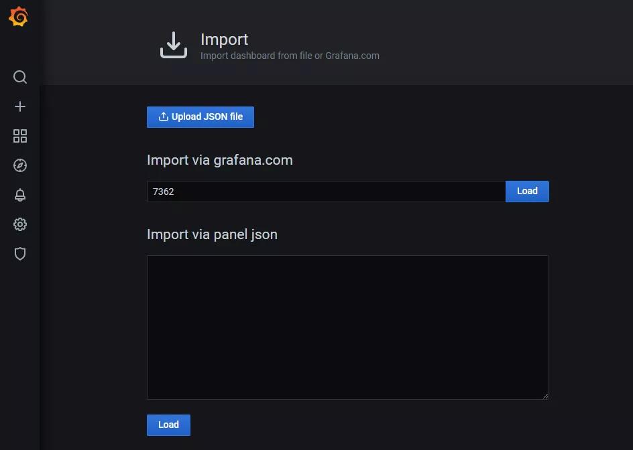The image size is (633, 450).
Task: Click the Import download icon in header
Action: coord(174,45)
